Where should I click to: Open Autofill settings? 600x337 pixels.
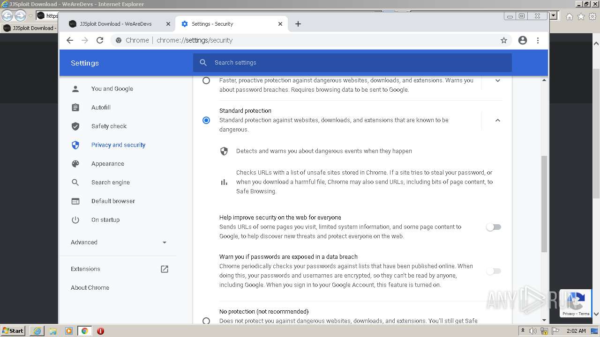[x=101, y=108]
